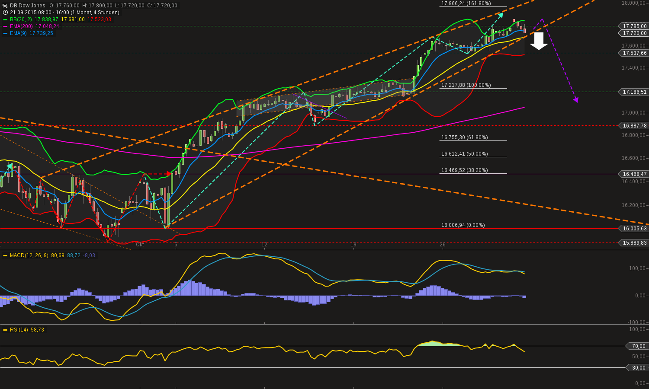Click the 17.785,00 price level tag
The width and height of the screenshot is (649, 389).
pos(634,26)
